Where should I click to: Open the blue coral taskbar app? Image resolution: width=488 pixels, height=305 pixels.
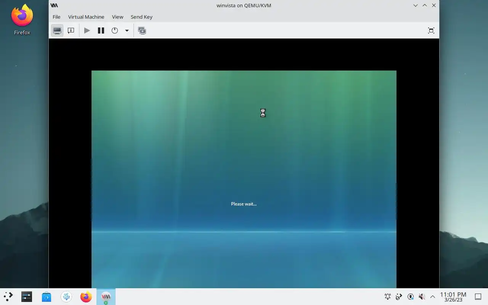pos(66,297)
